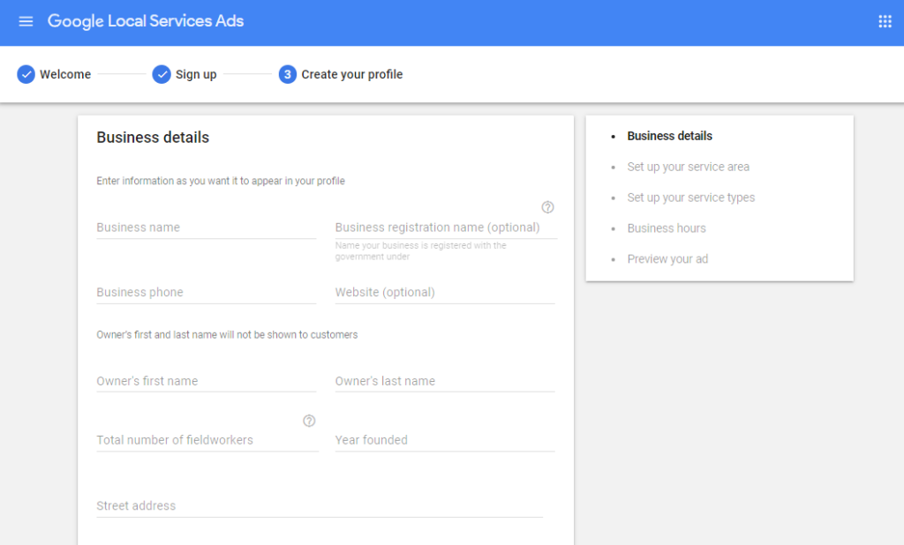Open help for Total number of fieldworkers
Viewport: 904px width, 545px height.
point(309,422)
